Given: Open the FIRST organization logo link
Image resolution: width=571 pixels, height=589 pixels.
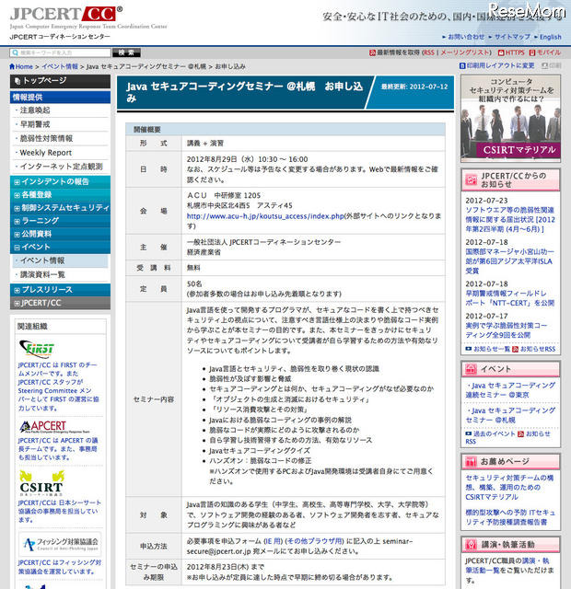Looking at the screenshot, I should pyautogui.click(x=37, y=349).
